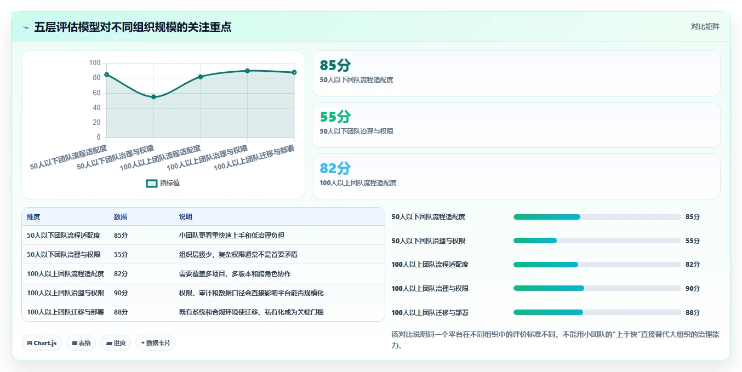The width and height of the screenshot is (742, 372).
Task: Click description 需要覆盖多项目、多版本和跨角色协作
Action: click(x=235, y=274)
